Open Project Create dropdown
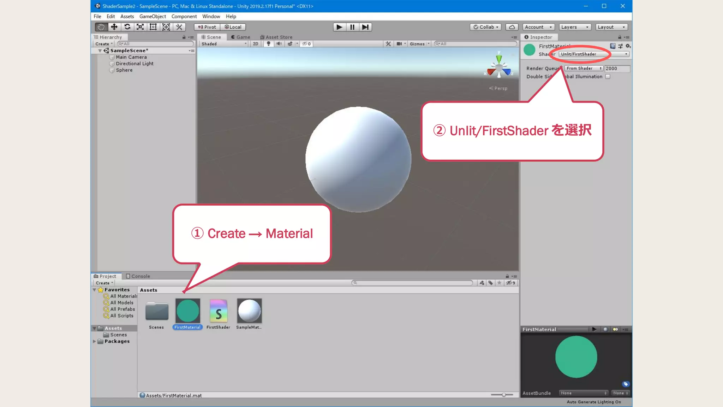 104,283
